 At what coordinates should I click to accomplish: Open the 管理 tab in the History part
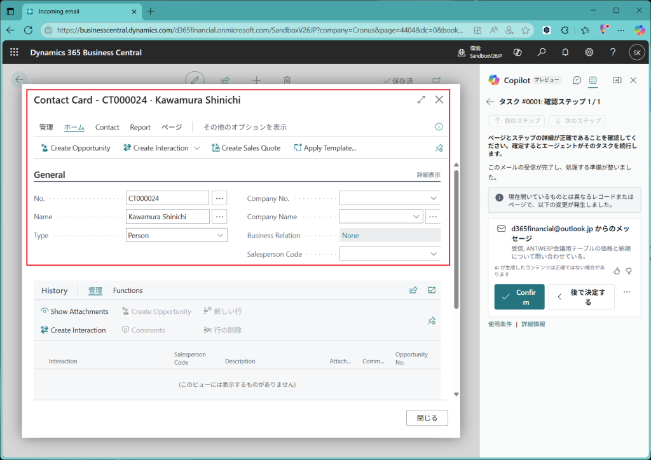click(x=95, y=291)
